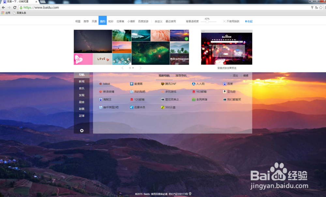326x197 pixels.
Task: Open the 人人网 shortcut icon
Action: pyautogui.click(x=194, y=84)
